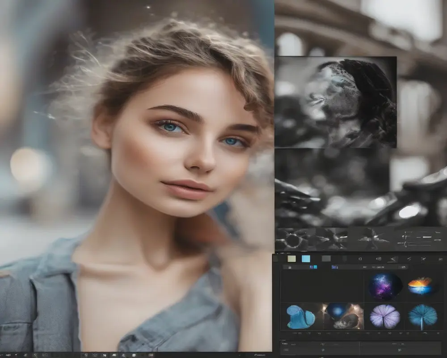Open the sliders adjustment thumbnail in the filmstrip

[420, 239]
